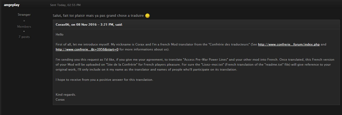Open the confrerie forum/index.php link

pos(289,44)
